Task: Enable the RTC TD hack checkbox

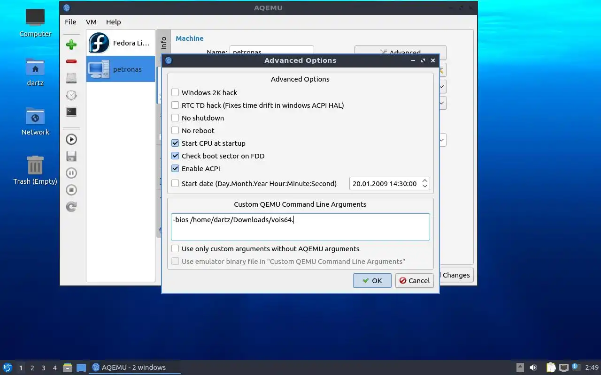Action: [175, 105]
